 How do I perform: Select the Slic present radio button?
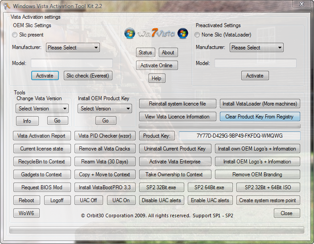point(15,35)
